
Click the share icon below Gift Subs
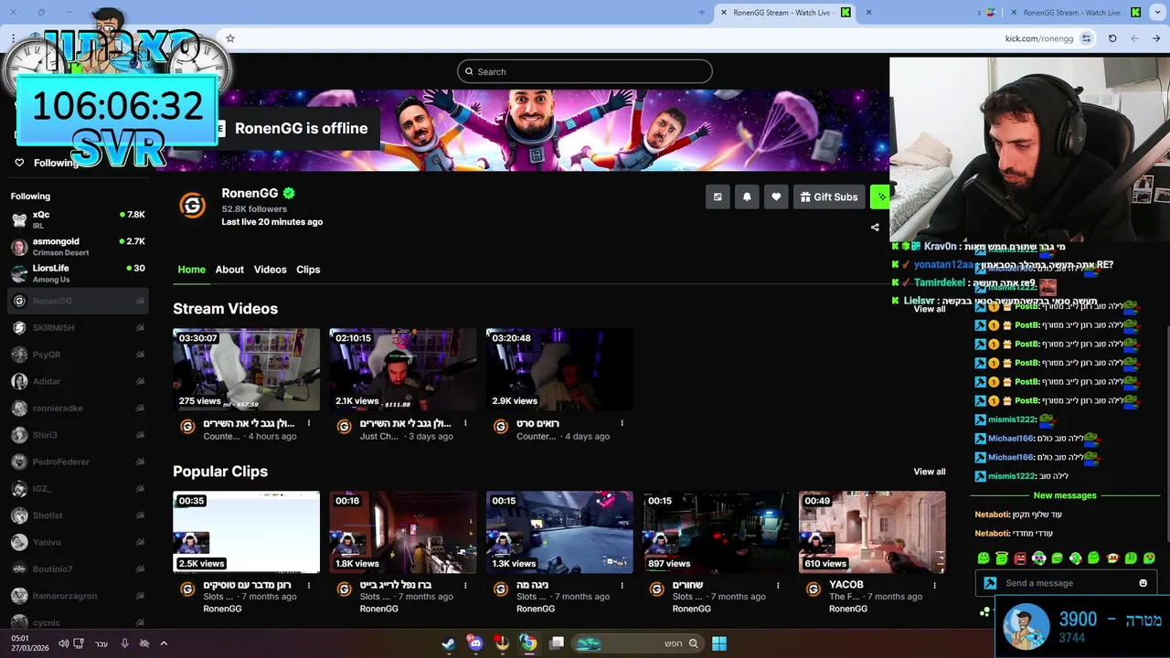[x=875, y=228]
